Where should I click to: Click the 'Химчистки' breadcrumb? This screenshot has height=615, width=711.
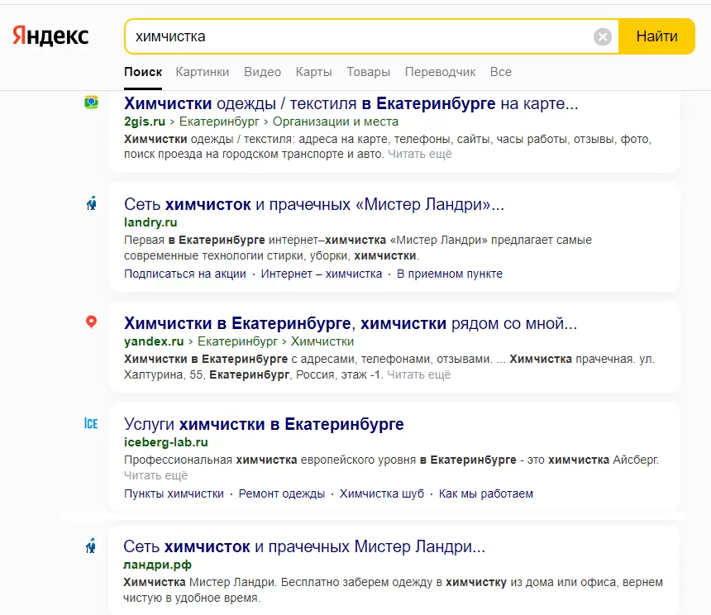tap(322, 341)
